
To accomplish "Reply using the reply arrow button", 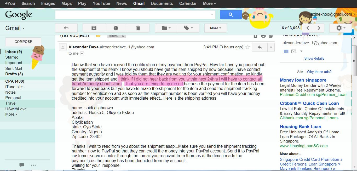I will click(x=260, y=47).
